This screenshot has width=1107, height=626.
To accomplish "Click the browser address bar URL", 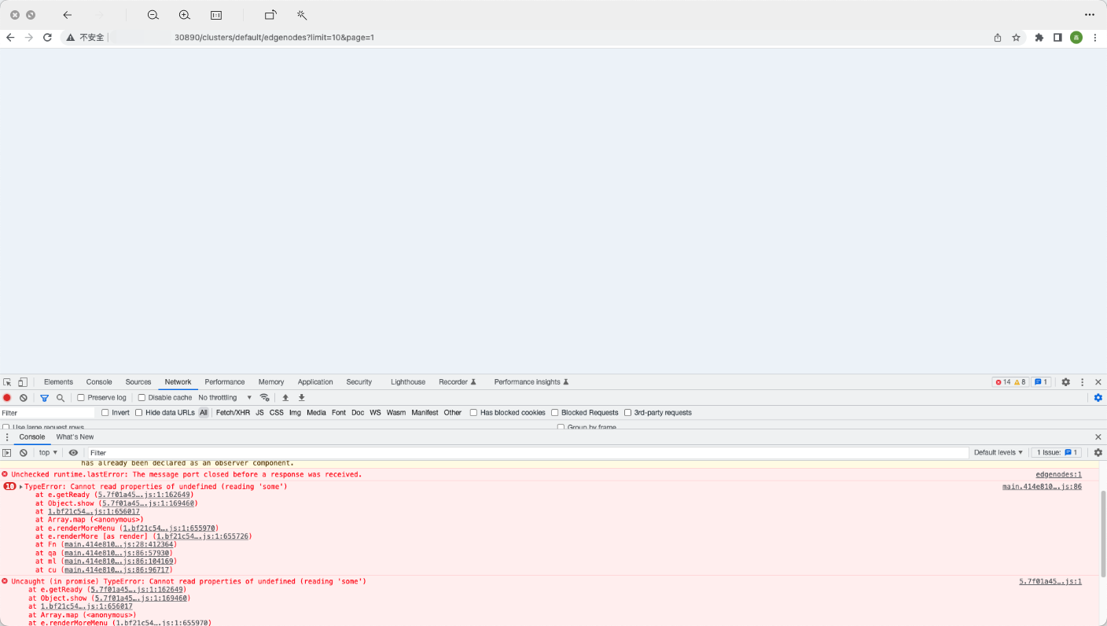I will [x=274, y=37].
